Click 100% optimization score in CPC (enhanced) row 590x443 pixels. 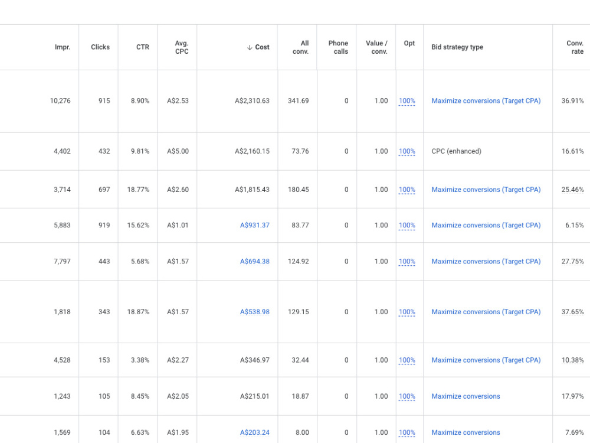(x=407, y=151)
